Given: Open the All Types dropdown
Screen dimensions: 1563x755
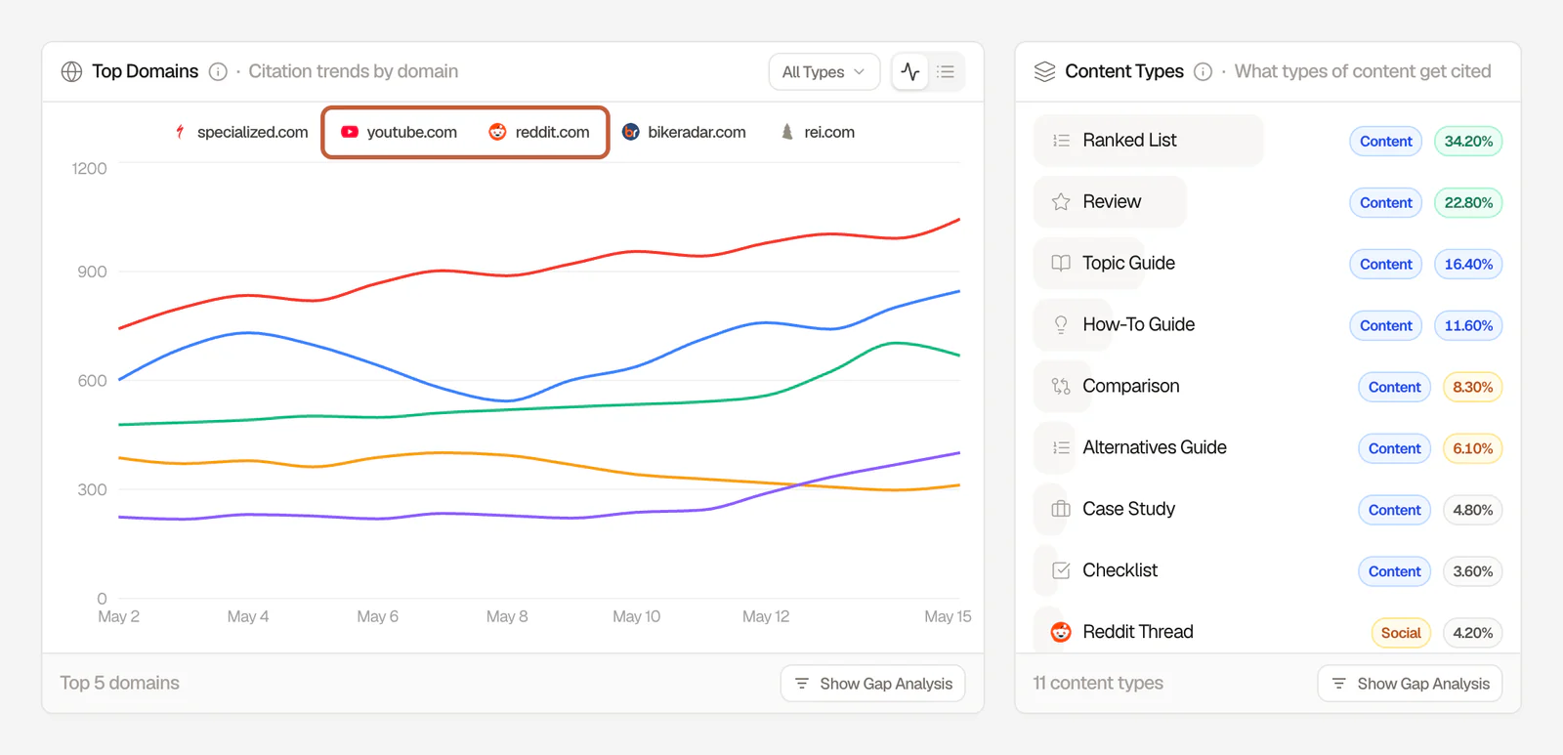Looking at the screenshot, I should click(x=824, y=71).
